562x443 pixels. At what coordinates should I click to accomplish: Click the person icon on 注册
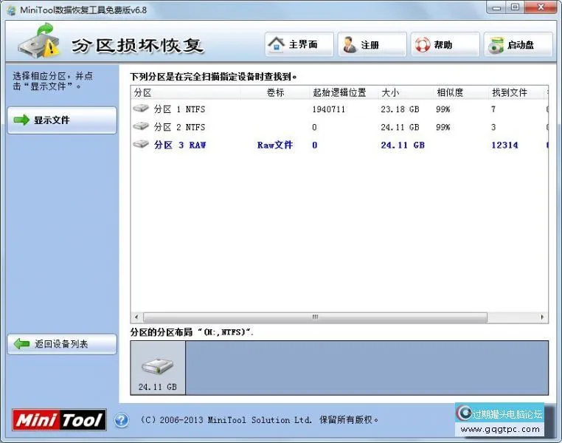pos(350,44)
